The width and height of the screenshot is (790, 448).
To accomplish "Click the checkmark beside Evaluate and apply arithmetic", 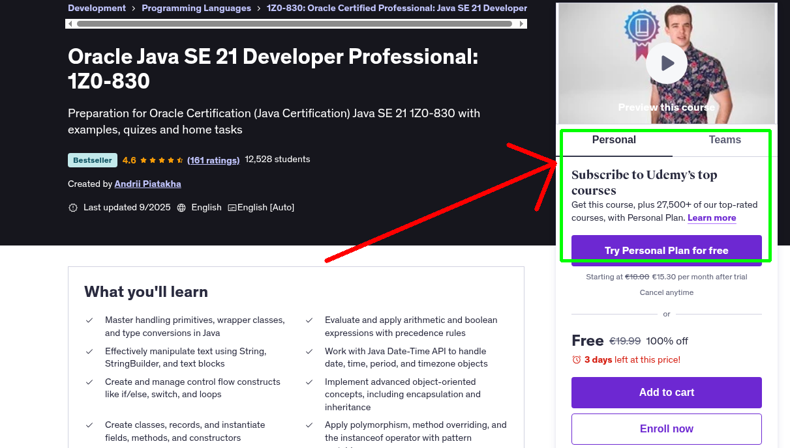I will coord(309,320).
